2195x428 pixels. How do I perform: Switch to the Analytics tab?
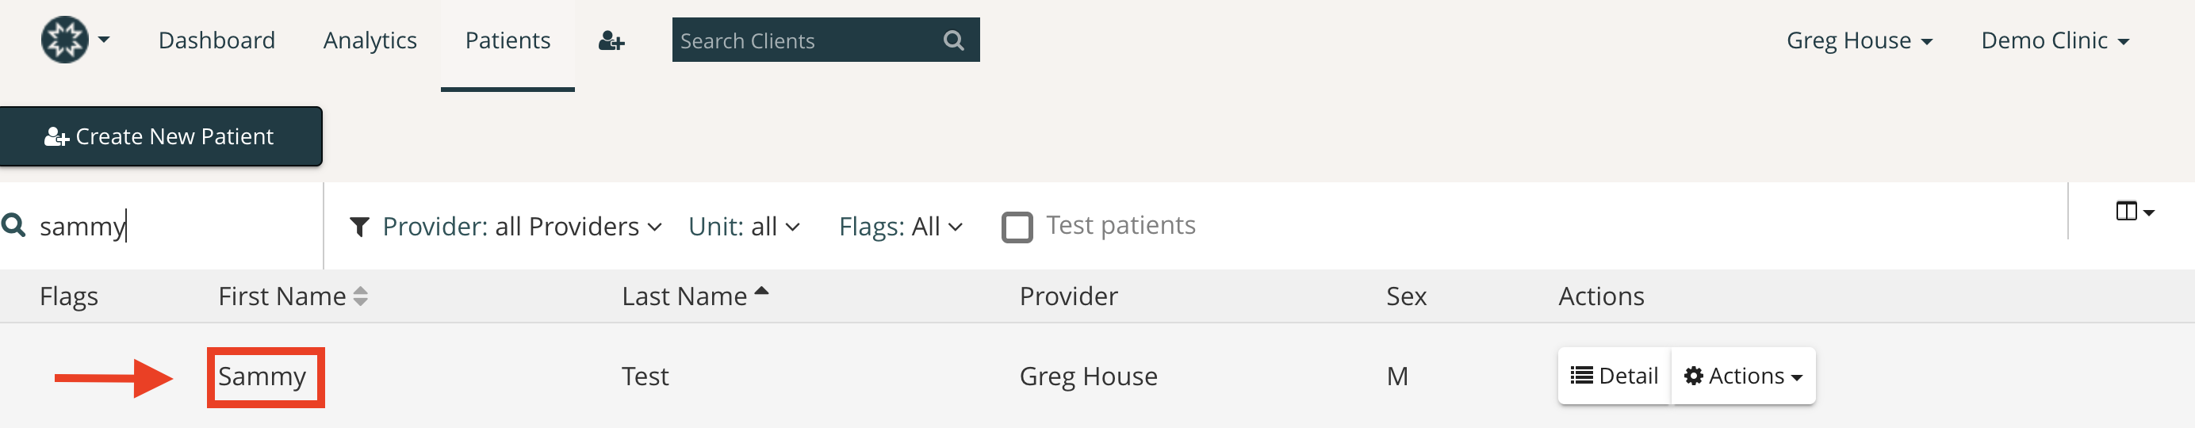tap(370, 40)
